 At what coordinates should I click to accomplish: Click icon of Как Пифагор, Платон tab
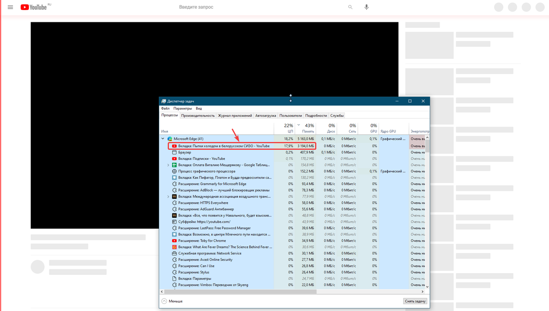point(174,178)
